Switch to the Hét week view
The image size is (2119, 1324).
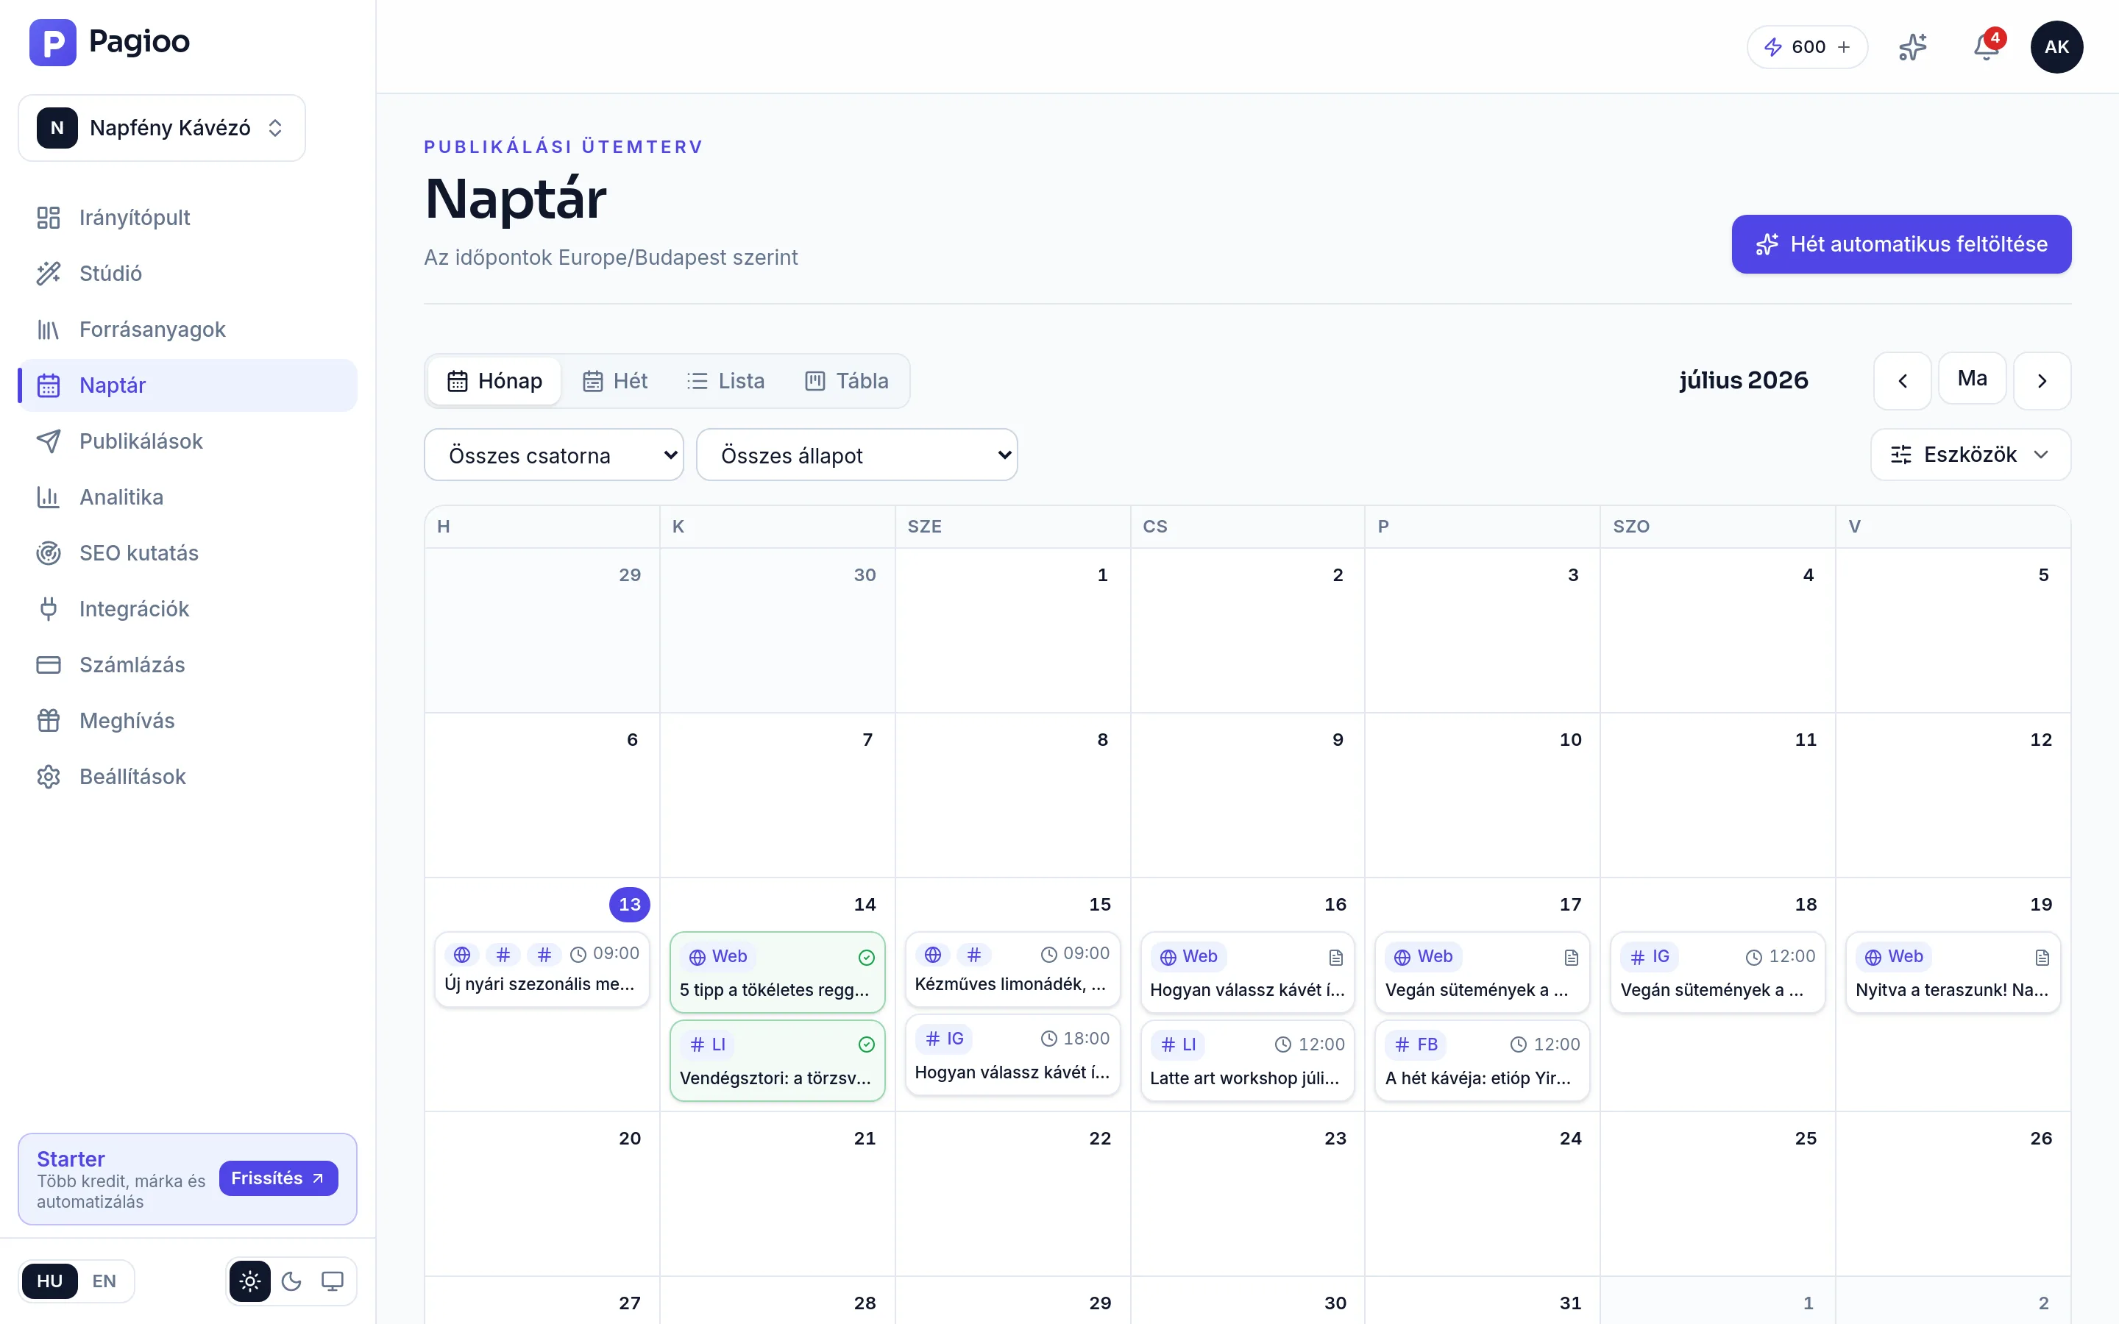pyautogui.click(x=614, y=381)
